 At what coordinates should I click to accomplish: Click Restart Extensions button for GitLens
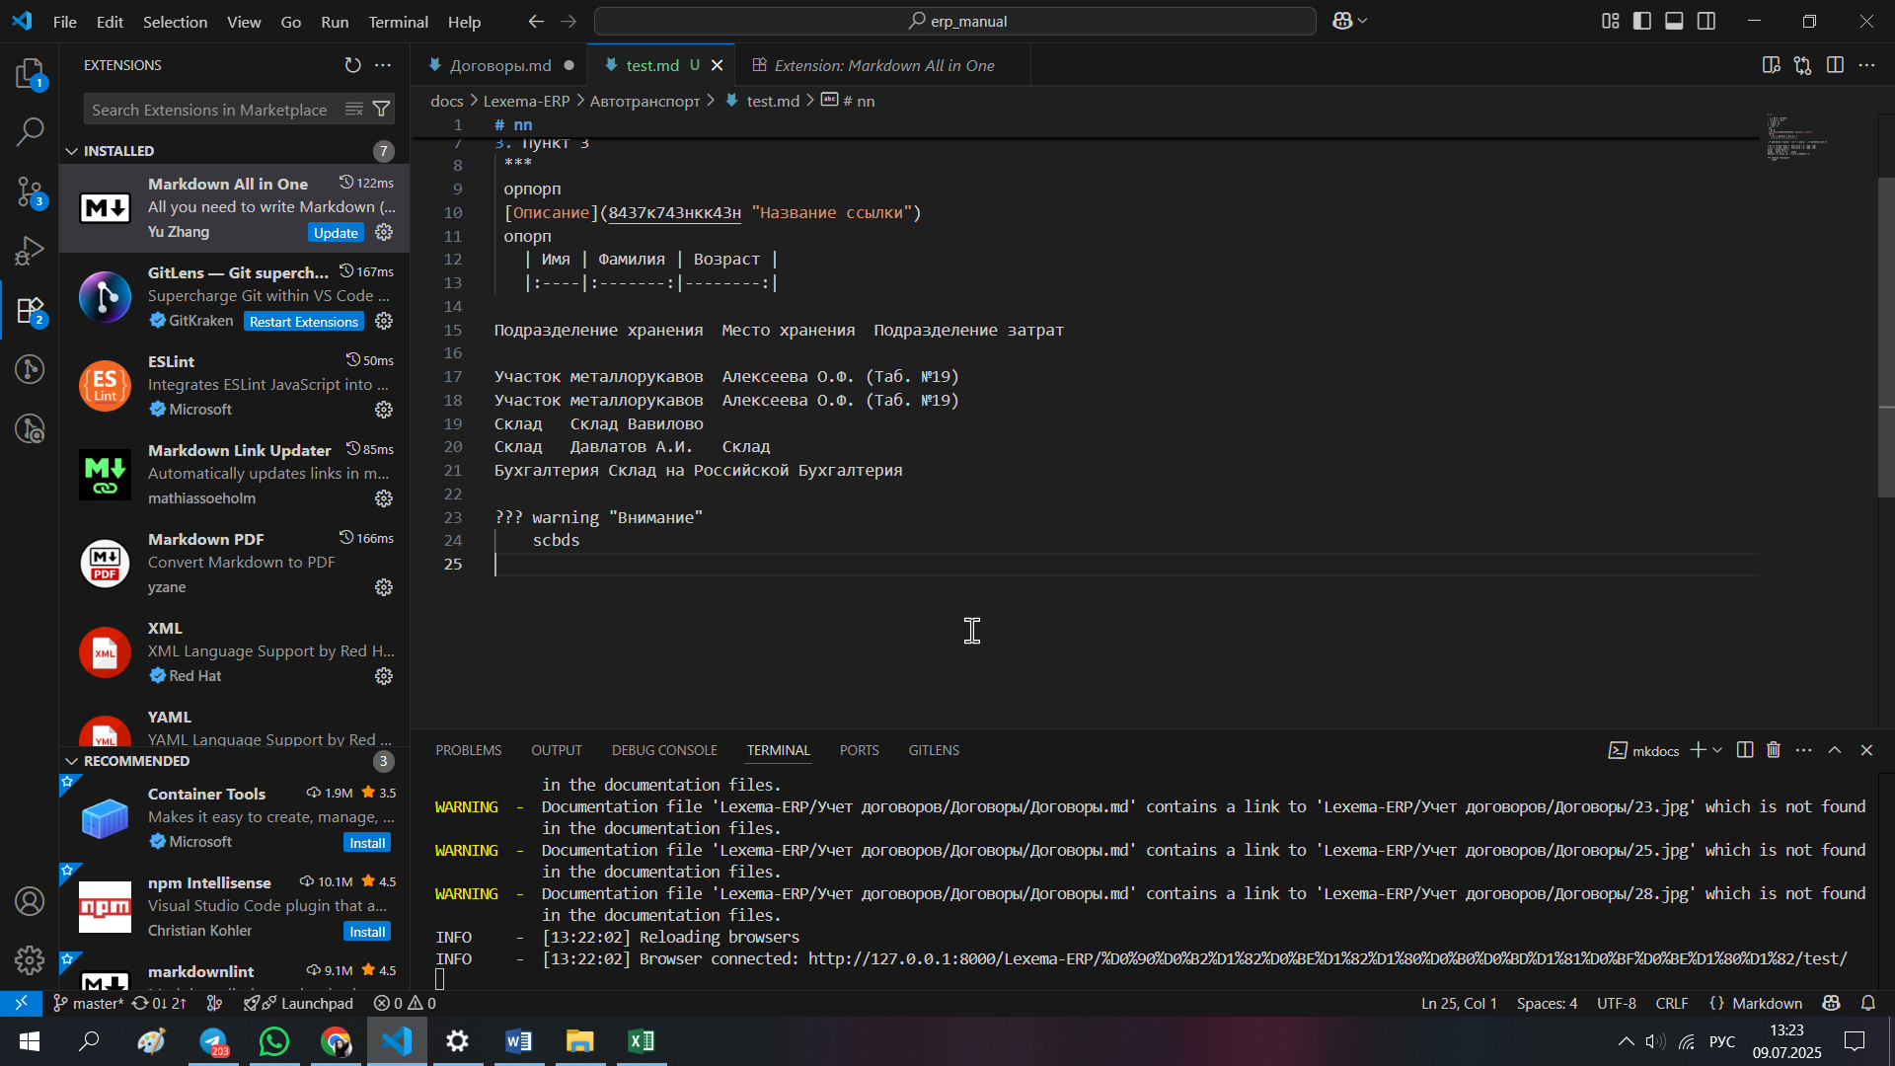[304, 322]
